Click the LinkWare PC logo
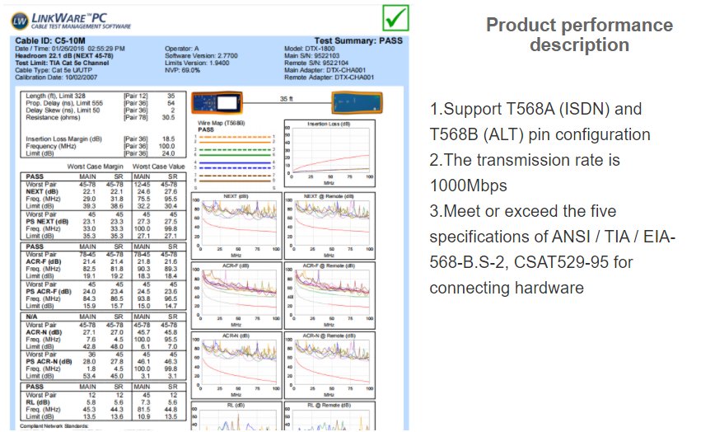 [71, 21]
